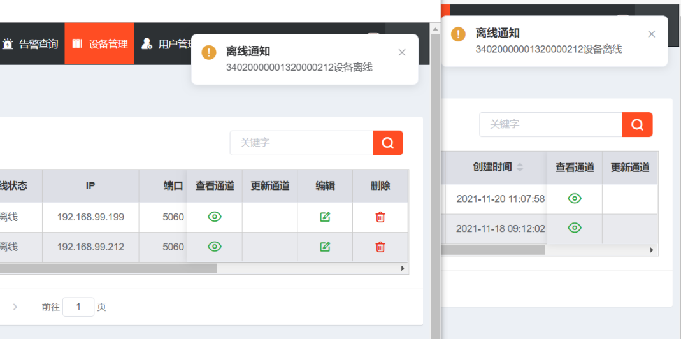
Task: View channels for row created 2021-11-20 11:07:58
Action: 575,199
